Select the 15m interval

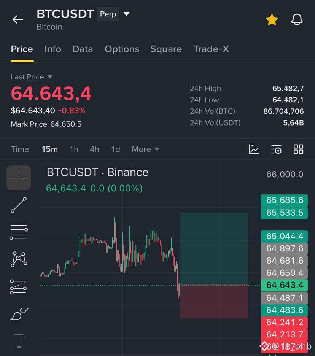tap(49, 149)
